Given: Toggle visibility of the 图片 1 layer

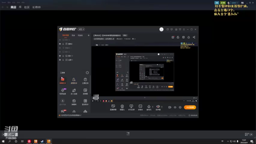Looking at the screenshot, I should (60, 56).
